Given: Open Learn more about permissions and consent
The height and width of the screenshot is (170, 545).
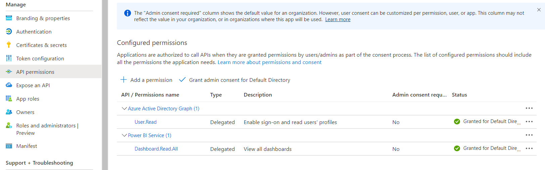Looking at the screenshot, I should click(269, 62).
